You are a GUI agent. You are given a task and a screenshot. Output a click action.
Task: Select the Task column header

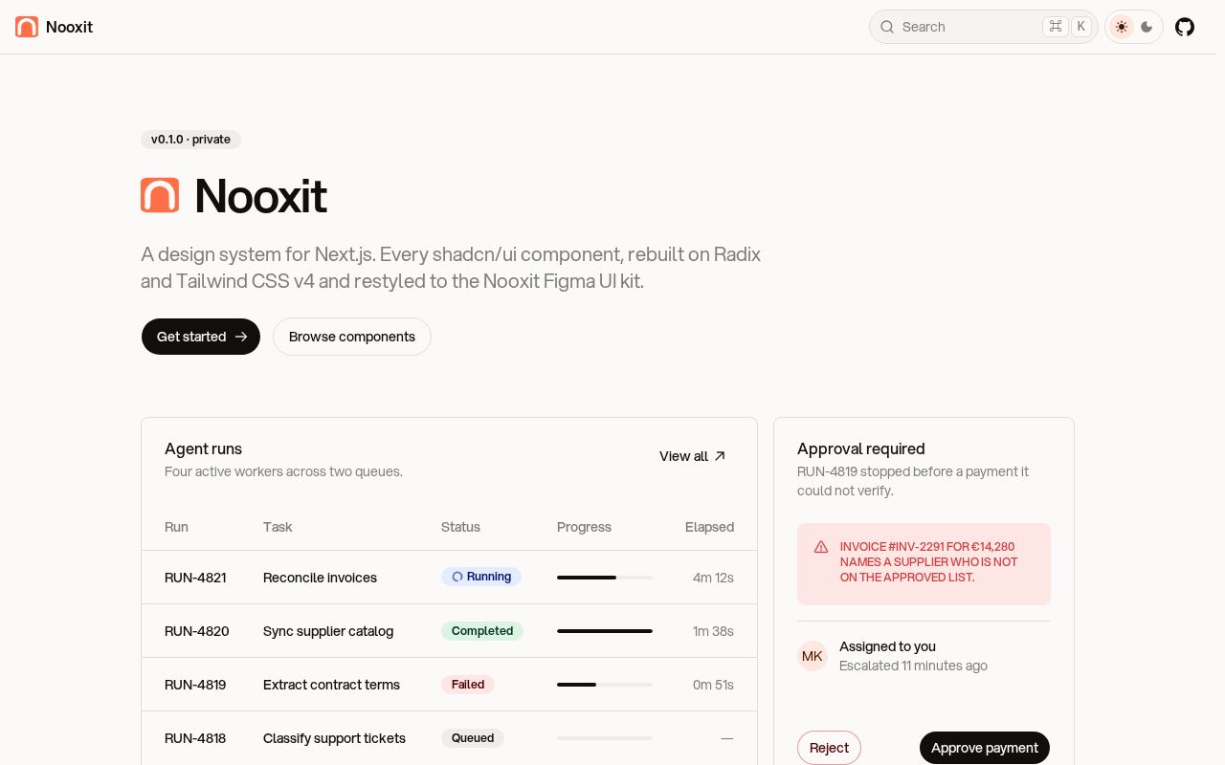tap(278, 527)
